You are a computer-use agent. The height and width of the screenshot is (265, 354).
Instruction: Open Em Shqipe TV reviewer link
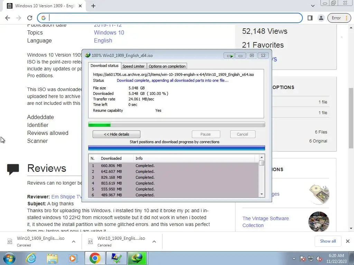(x=66, y=197)
